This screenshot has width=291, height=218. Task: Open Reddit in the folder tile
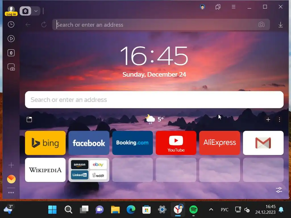point(98,175)
